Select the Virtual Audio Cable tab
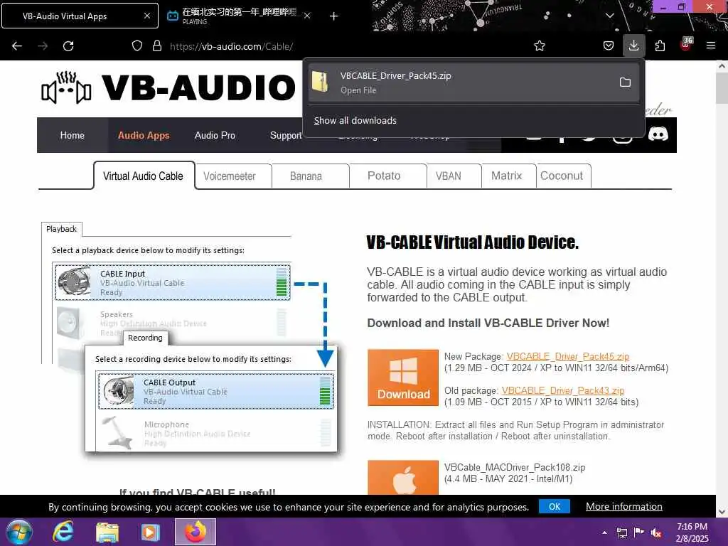This screenshot has width=728, height=546. point(144,176)
